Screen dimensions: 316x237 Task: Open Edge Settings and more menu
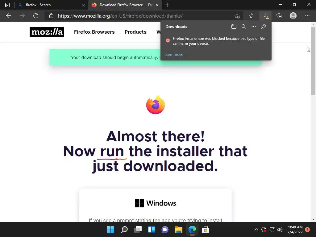(307, 16)
